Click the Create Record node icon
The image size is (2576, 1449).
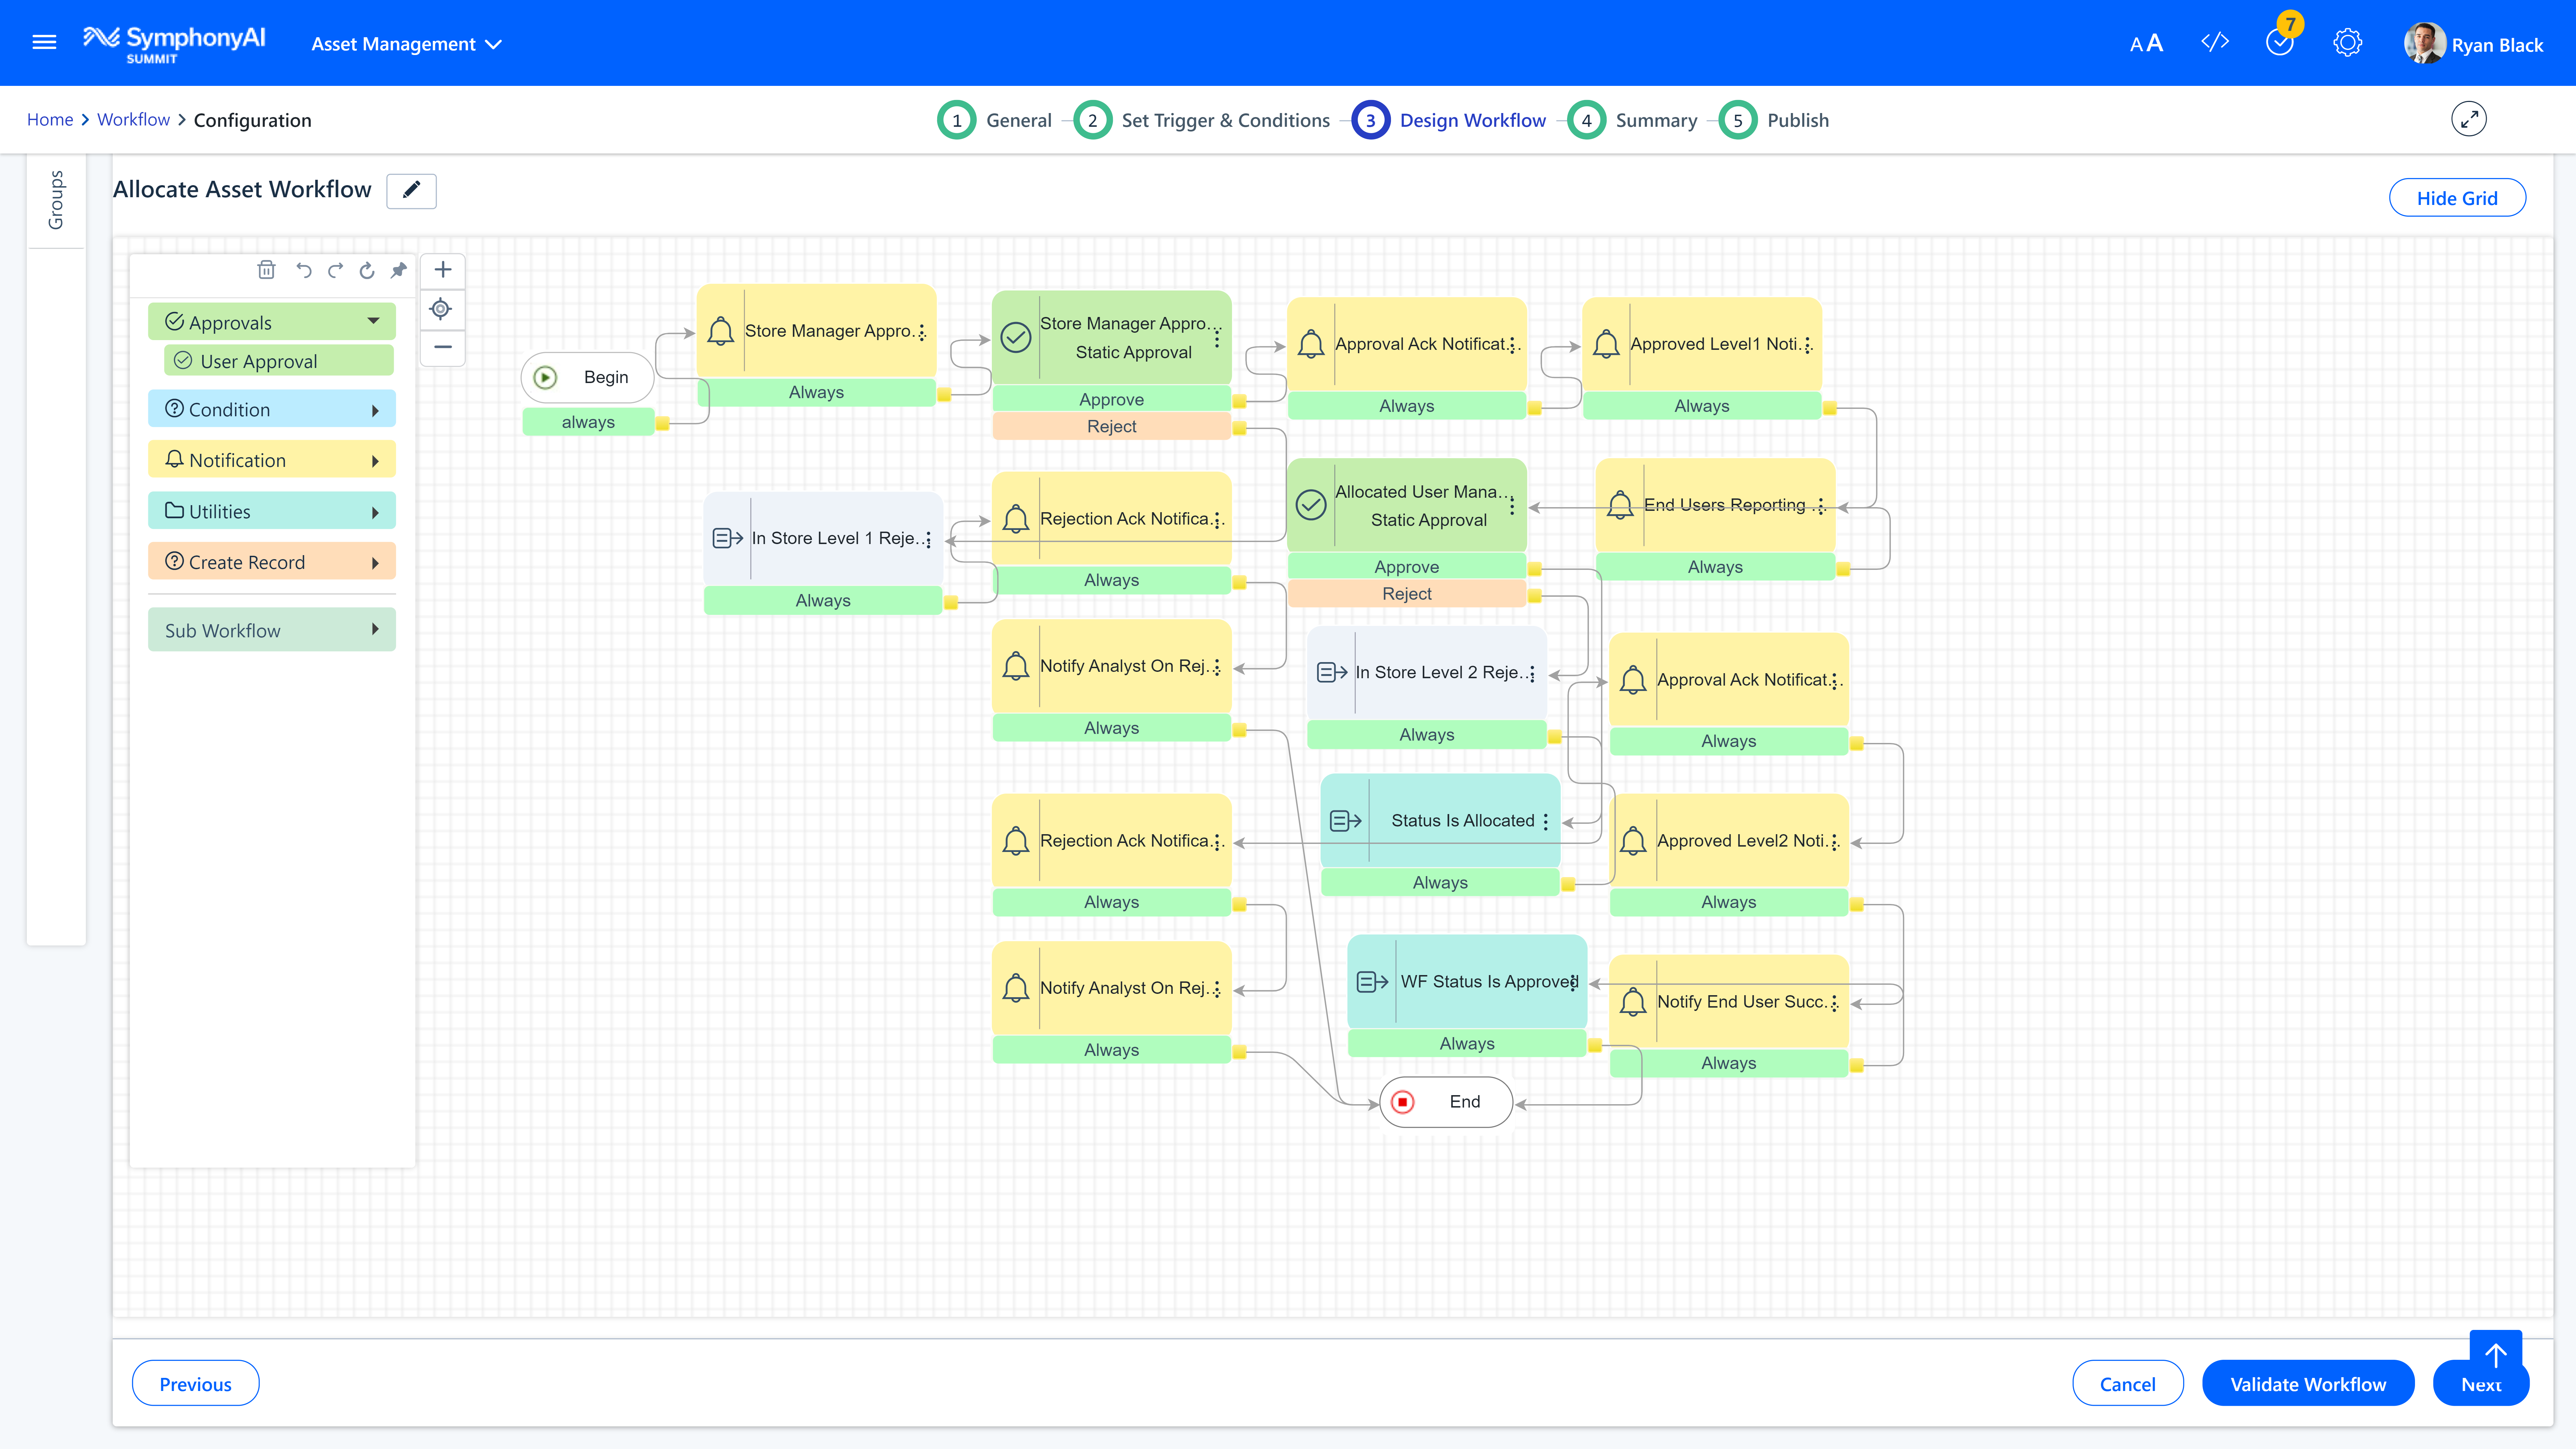click(177, 562)
